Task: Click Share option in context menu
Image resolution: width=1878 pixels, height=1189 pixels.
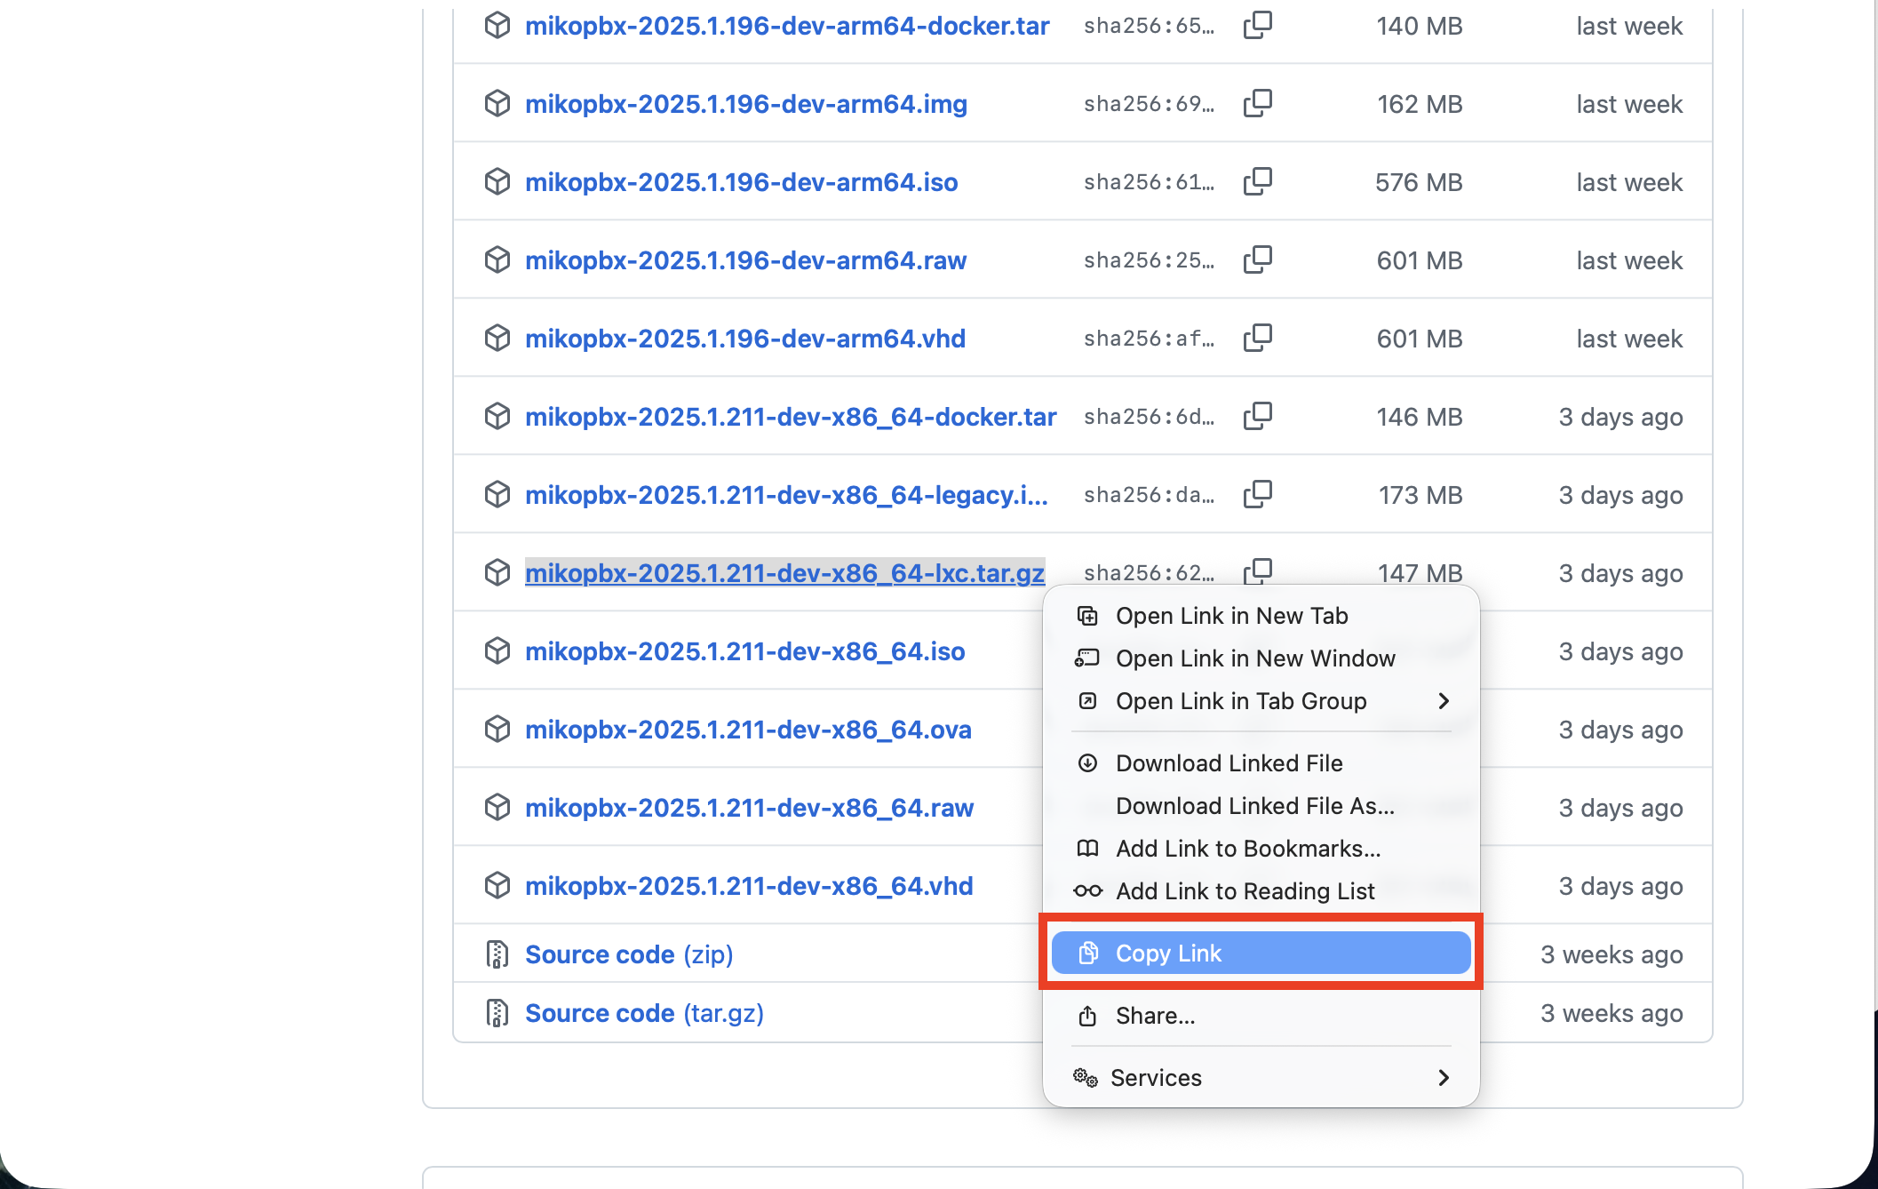Action: 1155,1016
